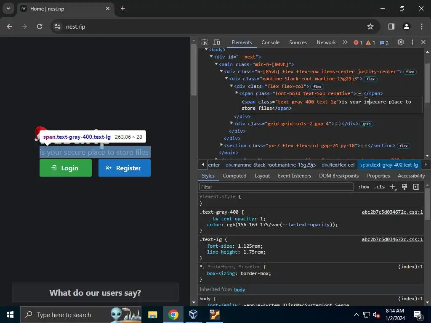
Task: Select the Elements tab
Action: pos(242,42)
